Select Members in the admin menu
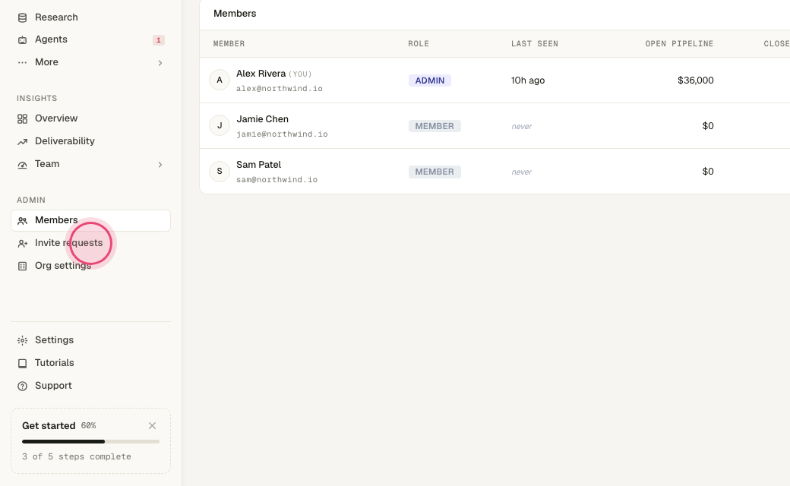790x486 pixels. (x=90, y=220)
